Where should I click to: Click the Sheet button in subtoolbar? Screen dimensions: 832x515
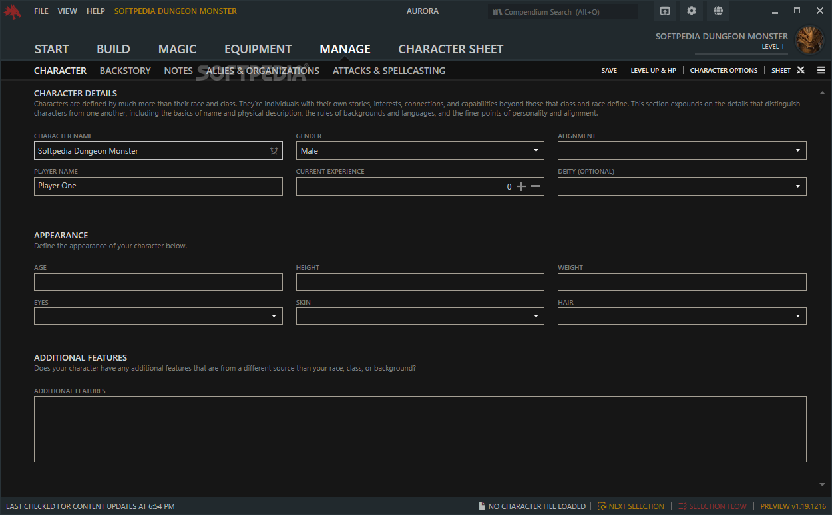781,71
